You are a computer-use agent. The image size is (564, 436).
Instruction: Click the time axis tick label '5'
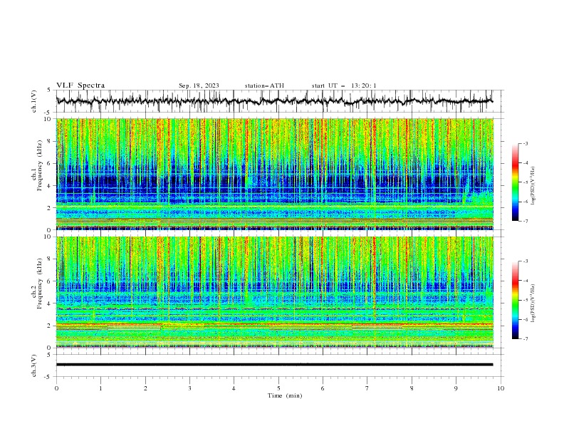click(278, 388)
